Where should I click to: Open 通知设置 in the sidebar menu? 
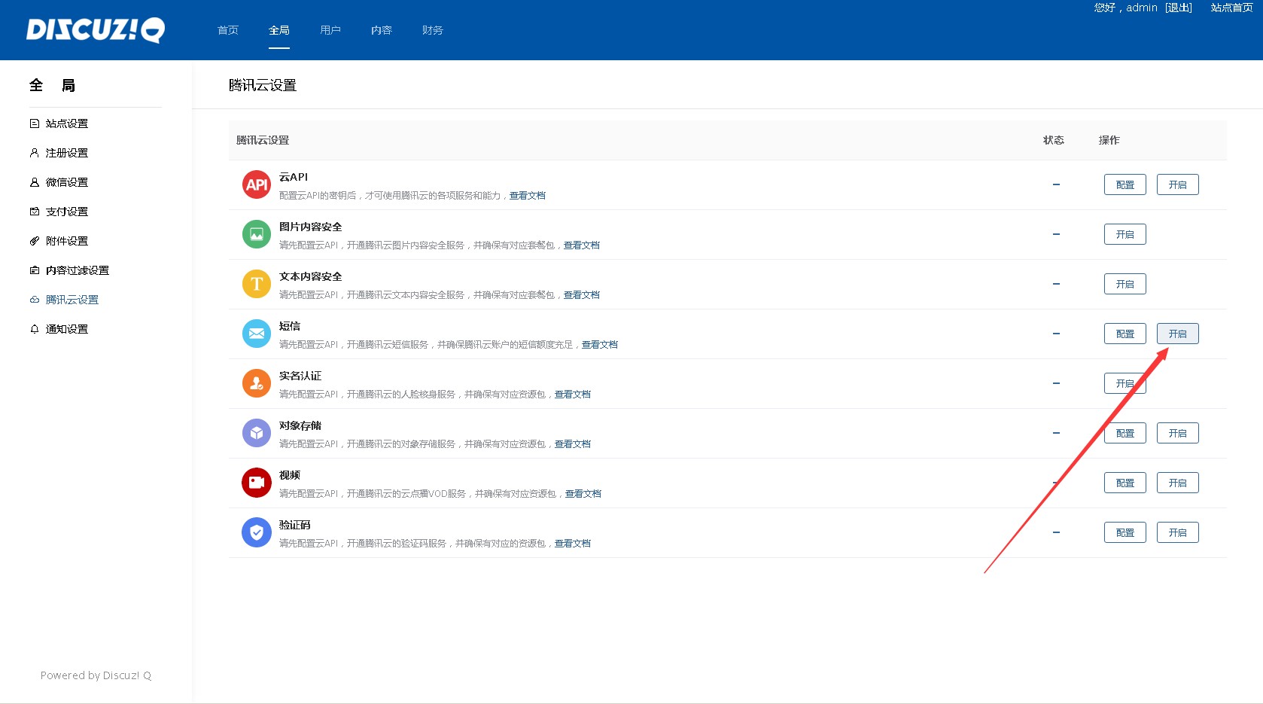tap(67, 329)
